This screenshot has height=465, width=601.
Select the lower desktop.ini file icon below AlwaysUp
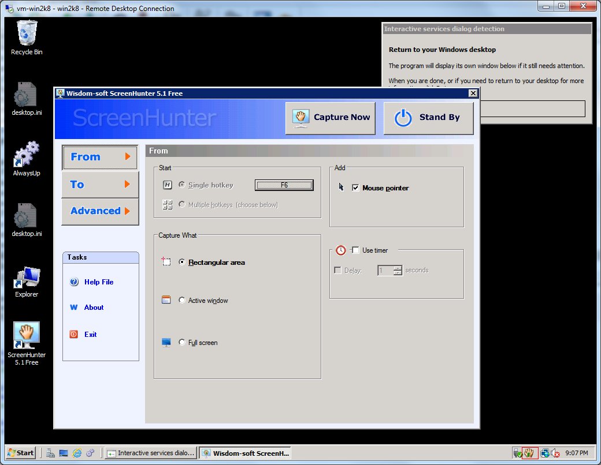25,215
